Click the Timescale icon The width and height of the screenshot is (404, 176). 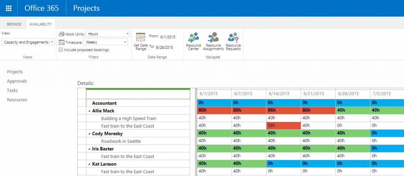click(x=61, y=42)
